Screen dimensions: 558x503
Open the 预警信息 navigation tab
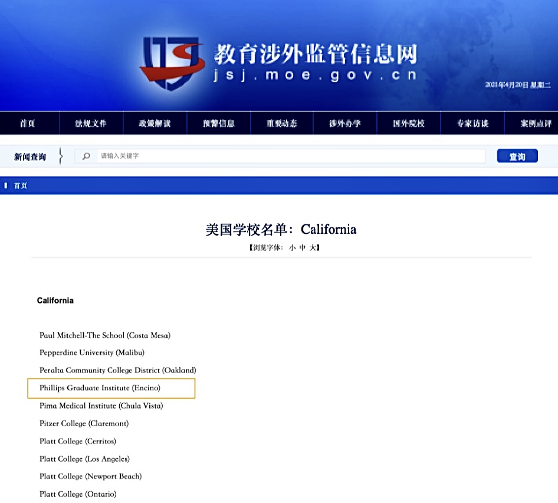[x=218, y=123]
